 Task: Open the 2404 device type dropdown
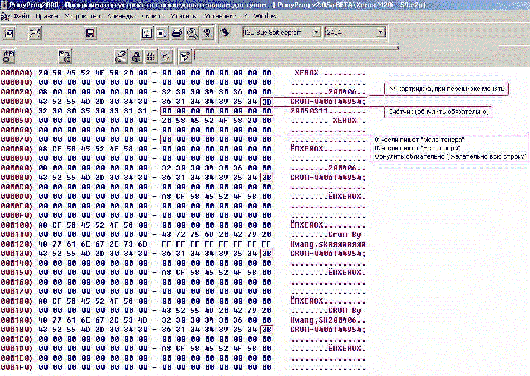[x=381, y=33]
